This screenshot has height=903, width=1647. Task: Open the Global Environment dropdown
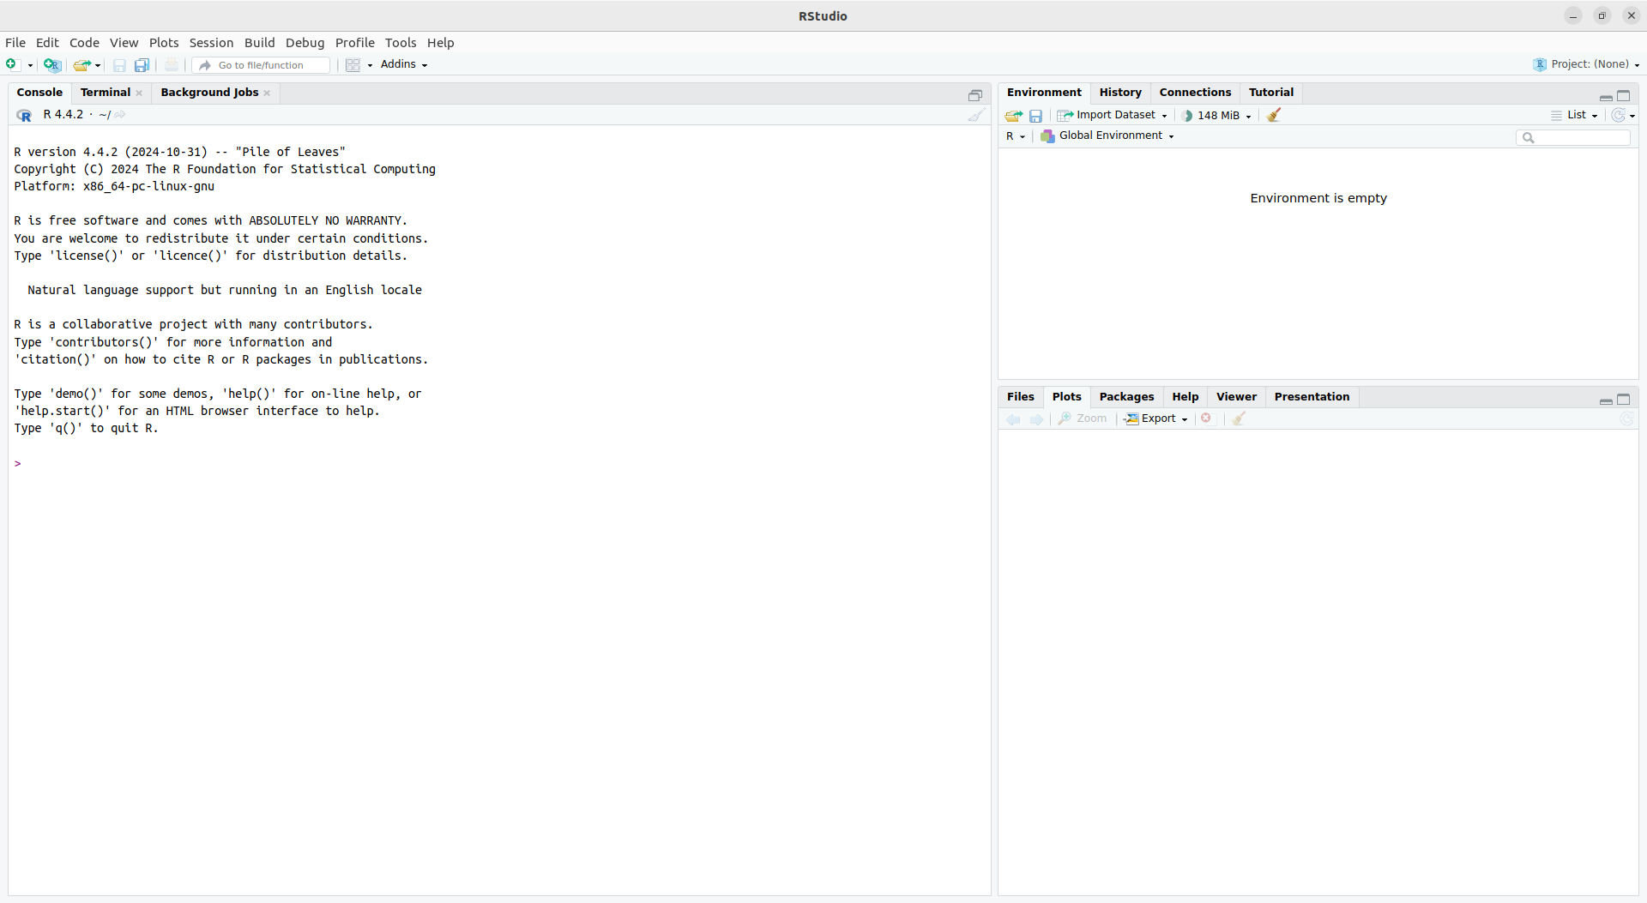point(1107,135)
